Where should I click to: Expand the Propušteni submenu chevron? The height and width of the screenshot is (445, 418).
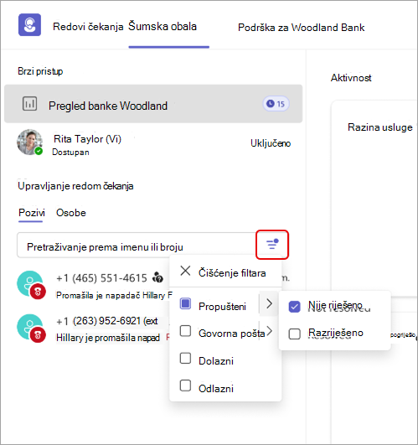pyautogui.click(x=269, y=303)
